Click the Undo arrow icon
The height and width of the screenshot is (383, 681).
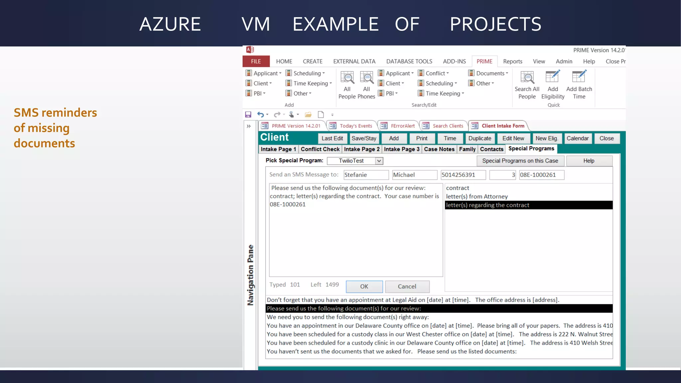(x=260, y=115)
